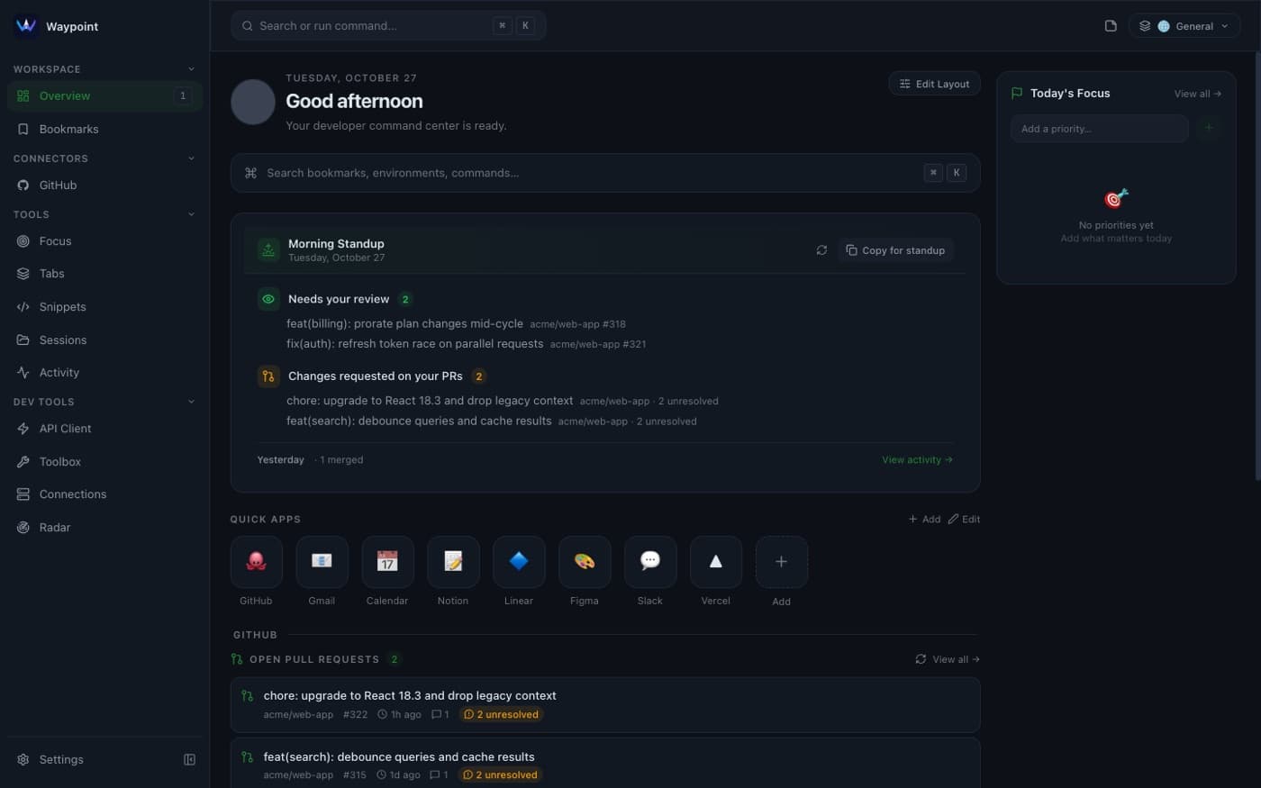1261x788 pixels.
Task: Click Edit next to Quick Apps
Action: (964, 519)
